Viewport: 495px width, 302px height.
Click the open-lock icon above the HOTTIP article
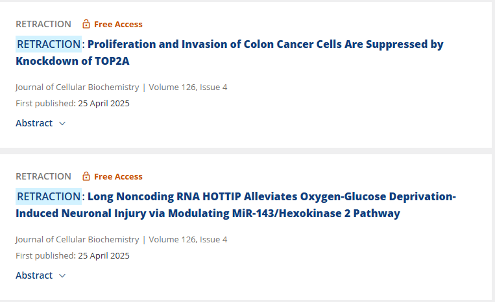(x=86, y=176)
